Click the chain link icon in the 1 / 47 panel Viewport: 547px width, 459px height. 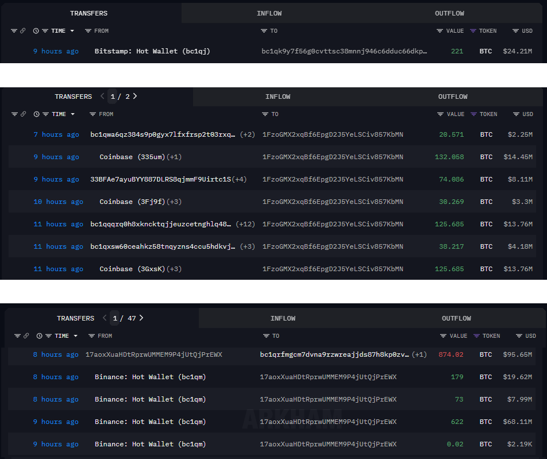(x=26, y=335)
